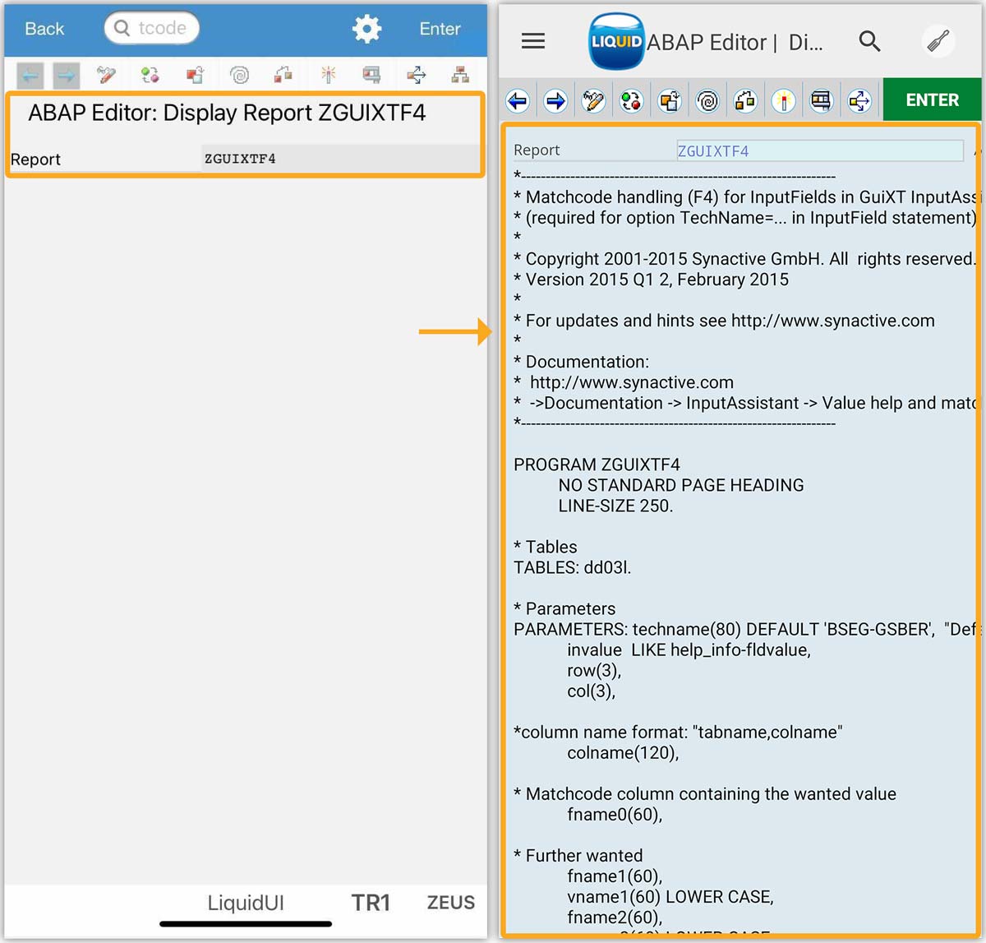Click the round Where-Used arrows icon beside ENTER
Screen dimensions: 986x943
[859, 101]
